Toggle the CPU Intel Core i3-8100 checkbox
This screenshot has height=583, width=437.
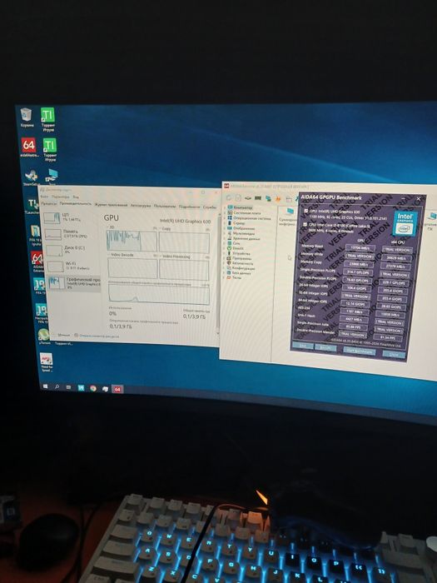tap(305, 225)
